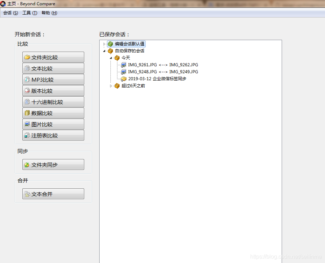The width and height of the screenshot is (325, 263).
Task: Open the 会话 (S) menu
Action: click(10, 13)
